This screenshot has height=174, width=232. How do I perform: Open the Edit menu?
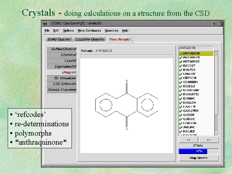[x=56, y=31]
